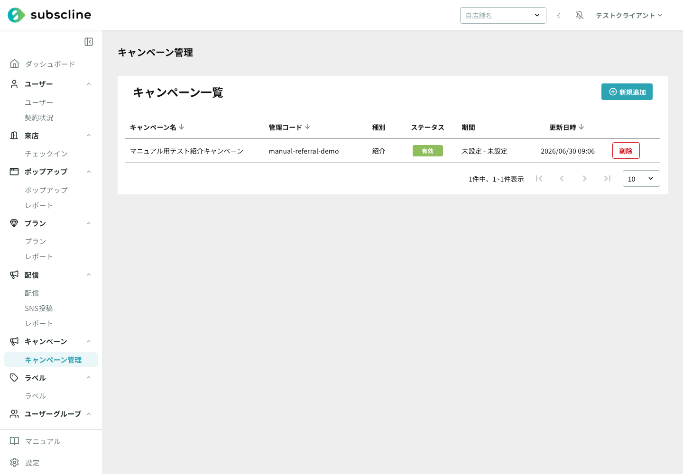Click the 配信 megaphone icon
Viewport: 683px width, 474px height.
(15, 275)
